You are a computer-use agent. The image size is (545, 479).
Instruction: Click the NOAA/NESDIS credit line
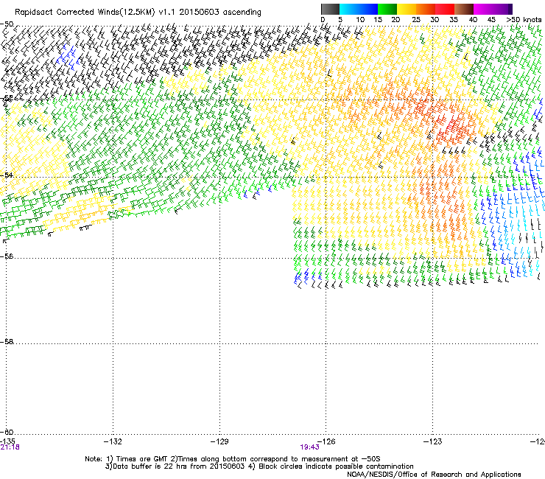(434, 475)
